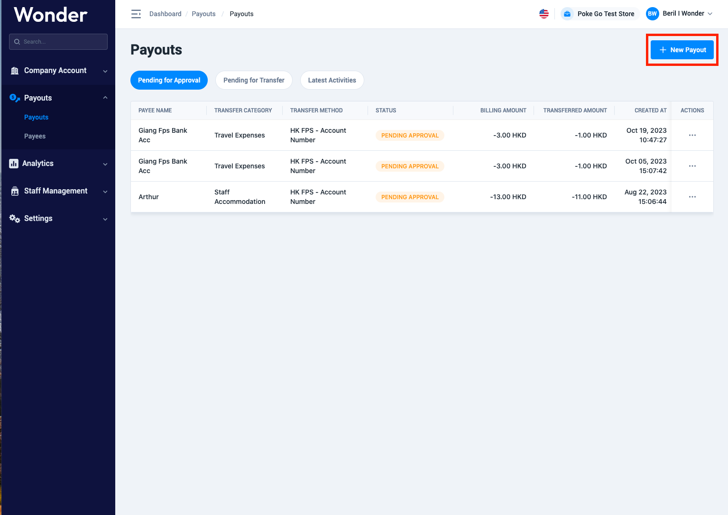This screenshot has height=515, width=728.
Task: Click the first Payouts breadcrumb link
Action: pyautogui.click(x=203, y=14)
